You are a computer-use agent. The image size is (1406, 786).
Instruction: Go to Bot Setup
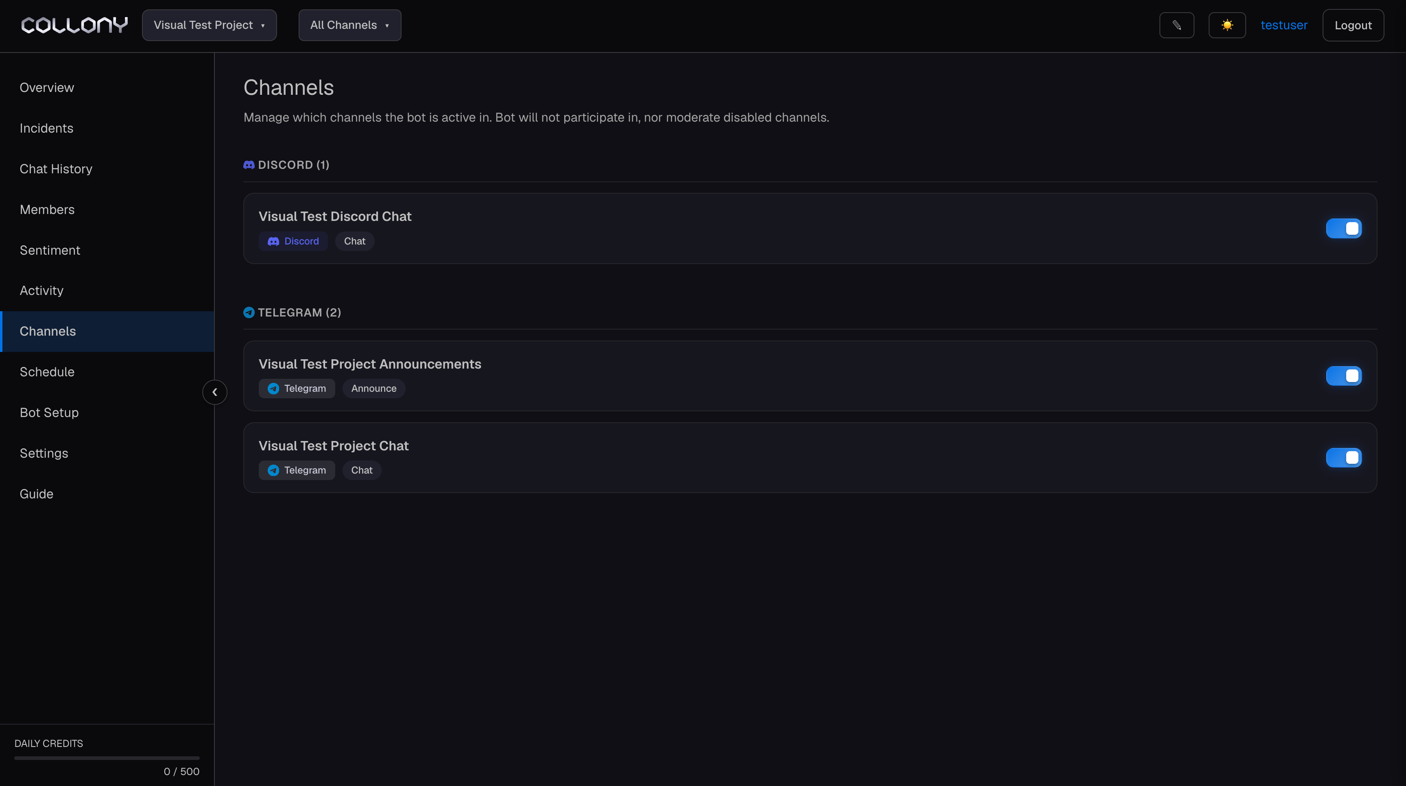(107, 413)
